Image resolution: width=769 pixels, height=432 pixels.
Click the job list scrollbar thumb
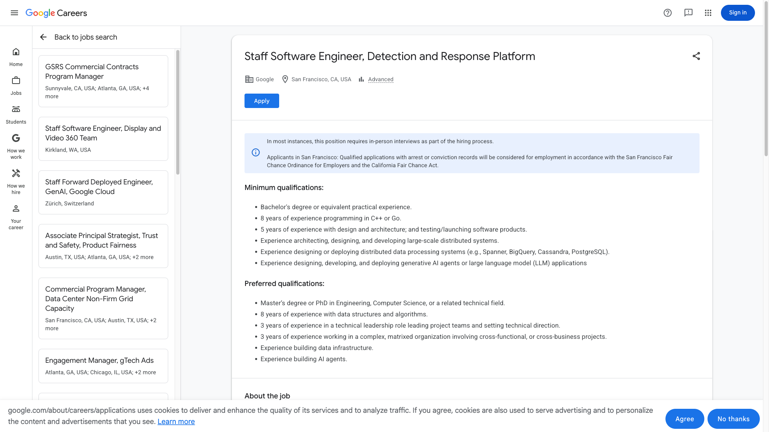click(178, 112)
